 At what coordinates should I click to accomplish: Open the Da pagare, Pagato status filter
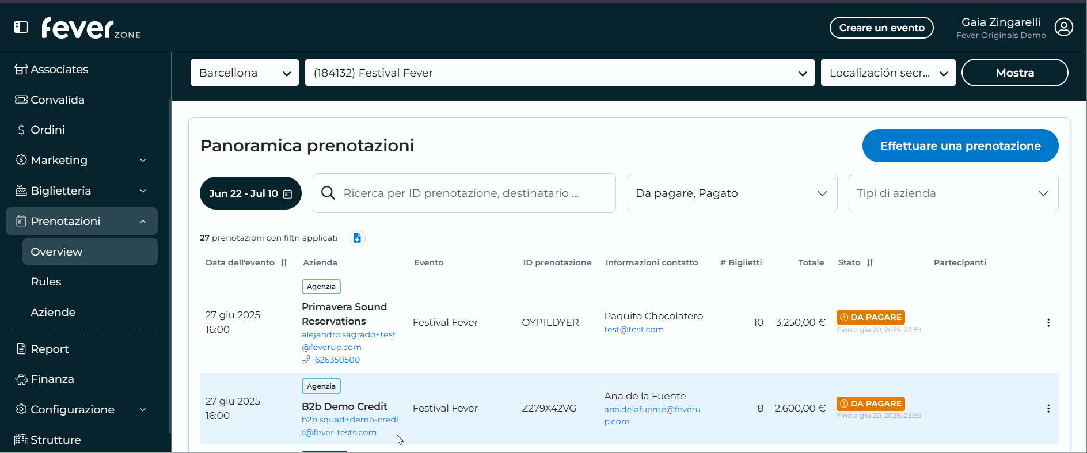(732, 193)
